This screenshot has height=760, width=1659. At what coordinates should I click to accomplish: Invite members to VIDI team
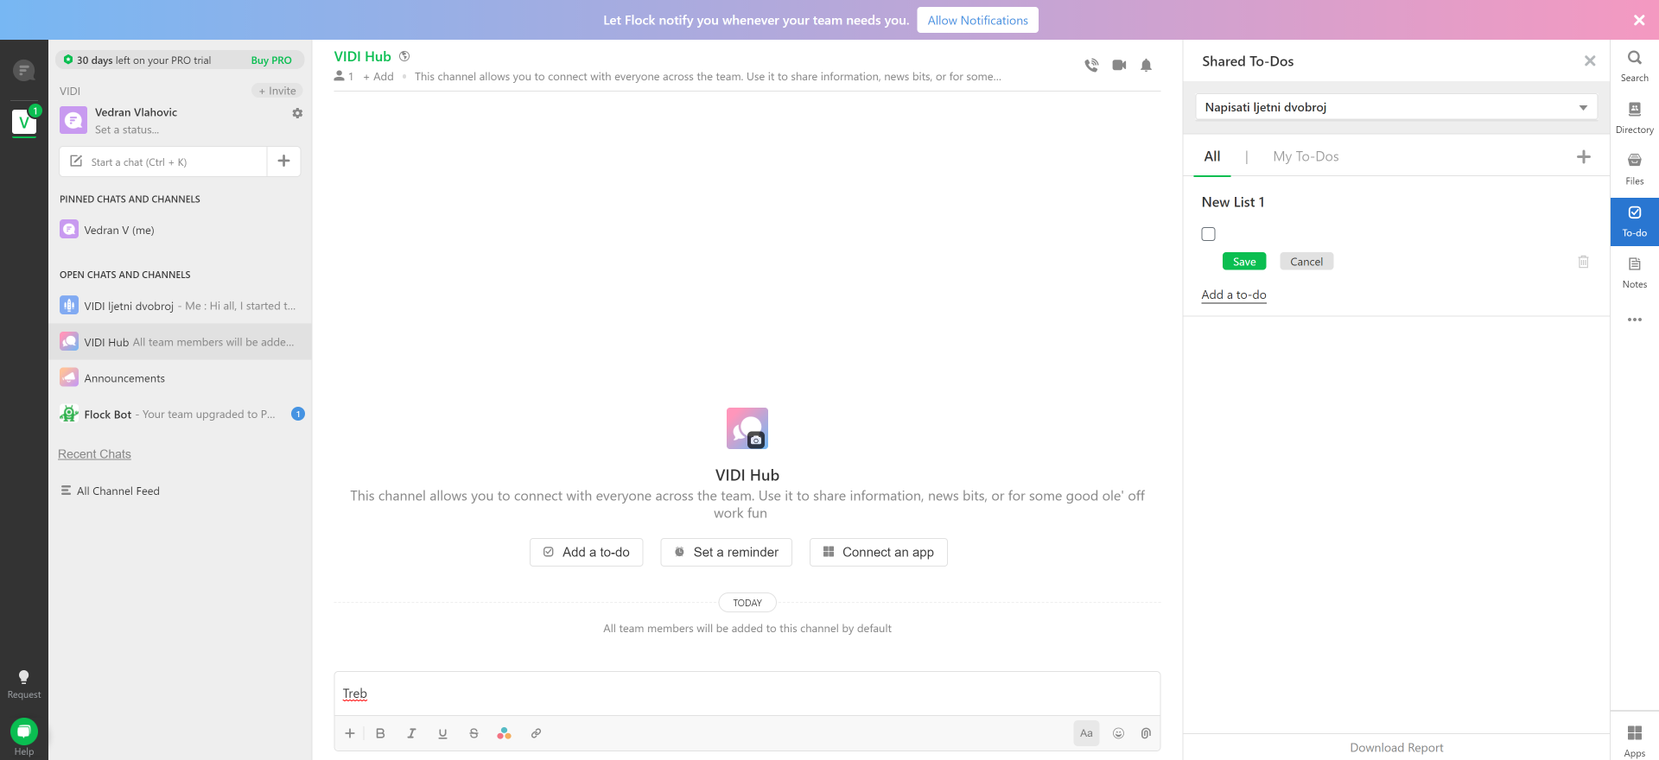coord(277,91)
